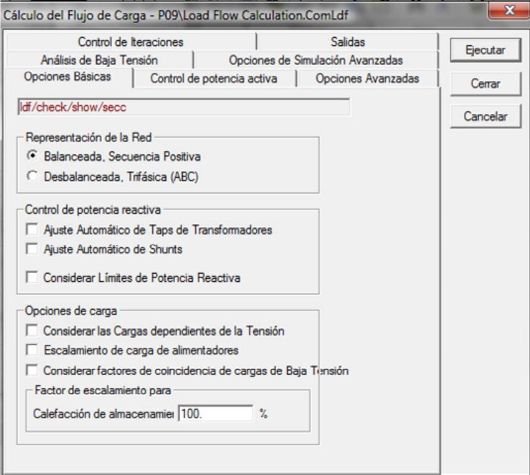Click the ldf/check/show/secc command field

[x=183, y=107]
